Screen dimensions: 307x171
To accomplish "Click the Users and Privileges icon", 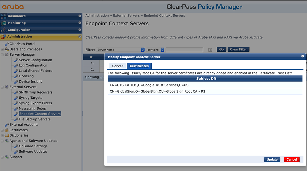I will [x=7, y=49].
